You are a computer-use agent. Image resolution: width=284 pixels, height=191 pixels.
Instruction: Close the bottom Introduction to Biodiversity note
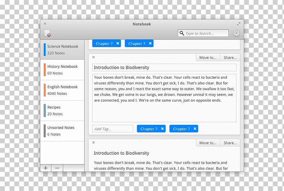coord(93,143)
